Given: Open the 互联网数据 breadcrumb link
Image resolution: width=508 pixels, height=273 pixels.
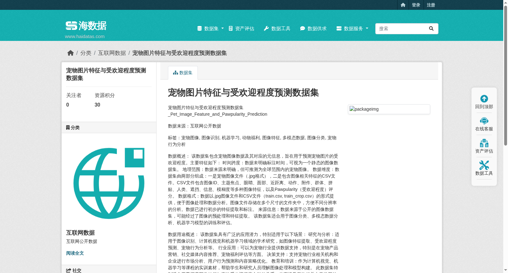Looking at the screenshot, I should (x=112, y=53).
